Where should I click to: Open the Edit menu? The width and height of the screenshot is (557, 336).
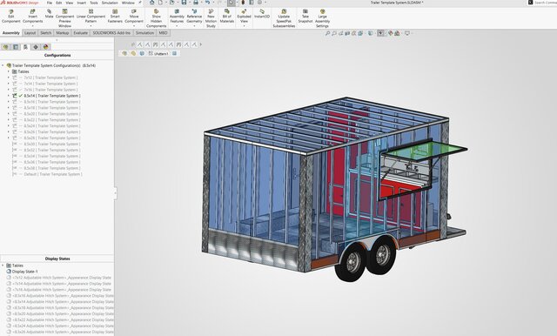pos(58,3)
